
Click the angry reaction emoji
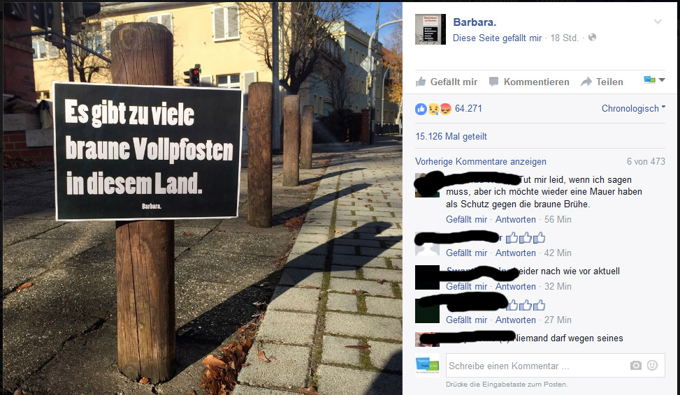tap(445, 109)
